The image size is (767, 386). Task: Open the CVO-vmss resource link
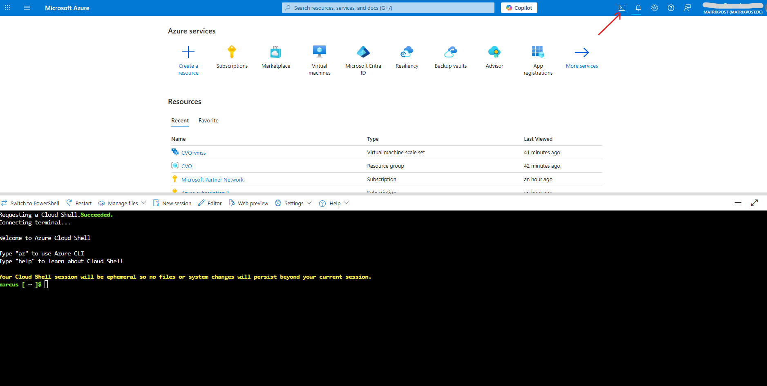click(x=194, y=153)
